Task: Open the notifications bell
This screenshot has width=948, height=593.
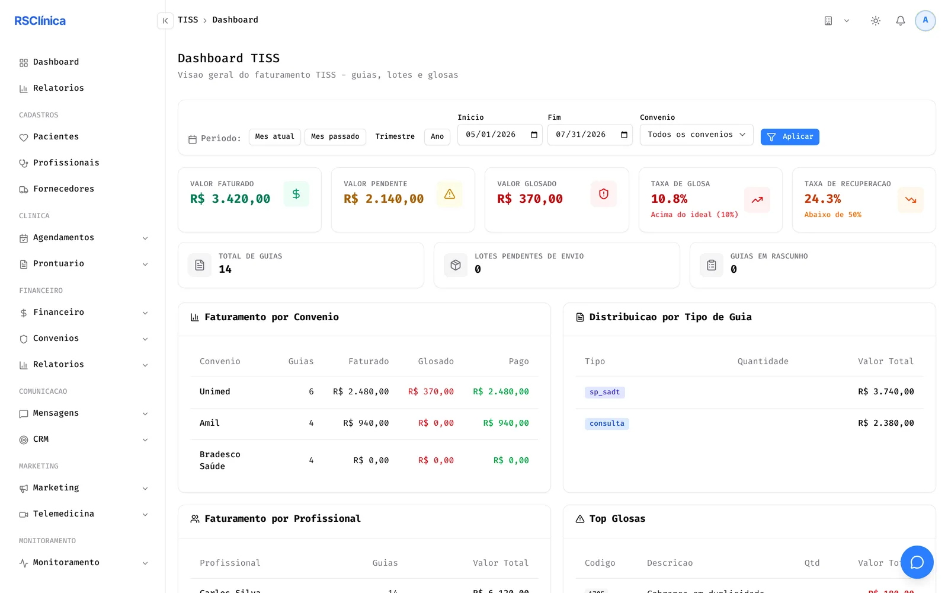Action: coord(901,21)
